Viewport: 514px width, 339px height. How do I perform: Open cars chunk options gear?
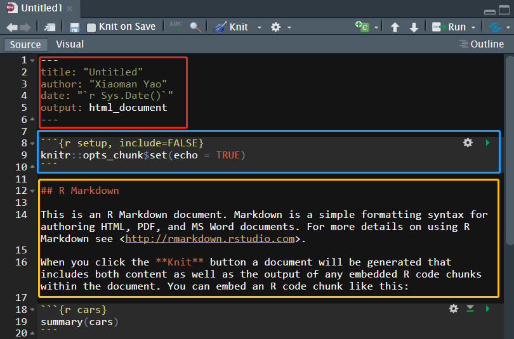(454, 309)
